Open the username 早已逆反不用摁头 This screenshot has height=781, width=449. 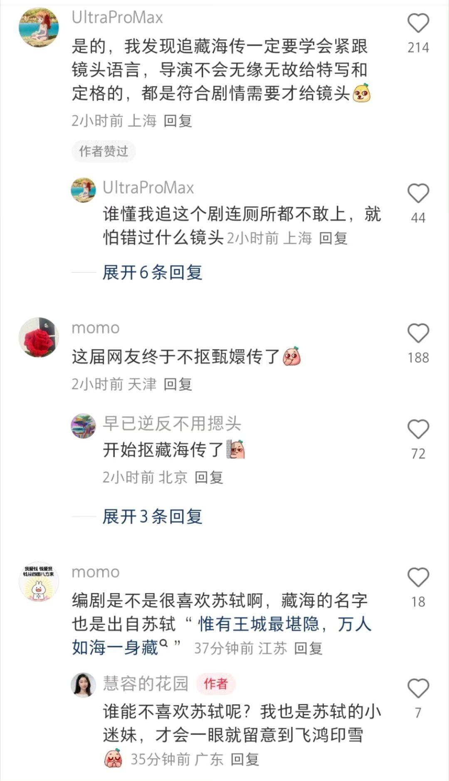click(x=172, y=424)
